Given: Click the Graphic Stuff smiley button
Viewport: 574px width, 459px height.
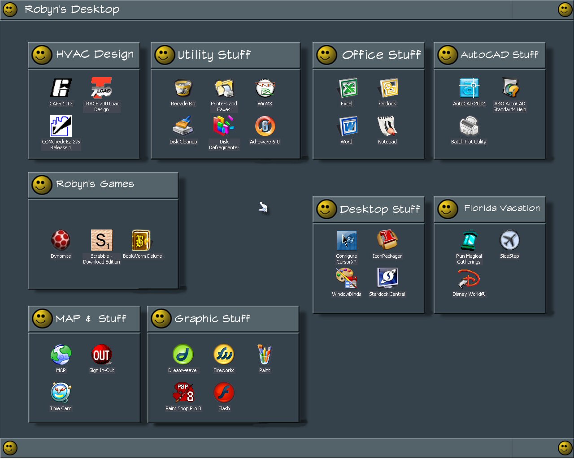Looking at the screenshot, I should (161, 319).
